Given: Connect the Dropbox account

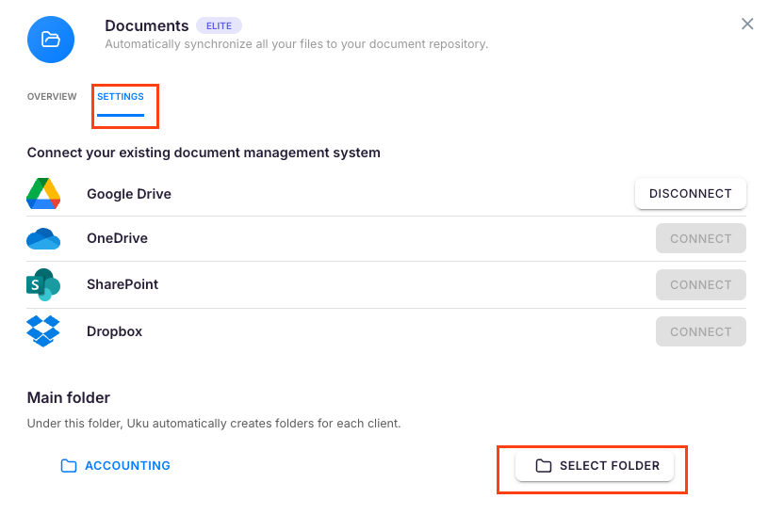Looking at the screenshot, I should click(700, 331).
